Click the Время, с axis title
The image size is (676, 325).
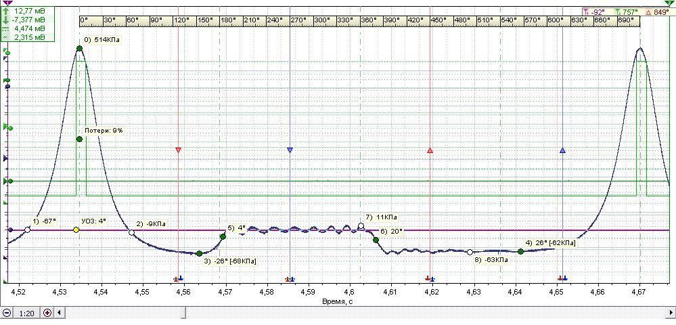coord(338,301)
